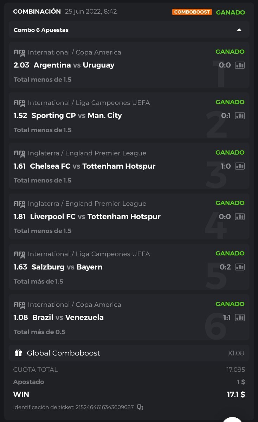Select Chelsea FC vs Tottenham Hotspur match

pos(93,166)
